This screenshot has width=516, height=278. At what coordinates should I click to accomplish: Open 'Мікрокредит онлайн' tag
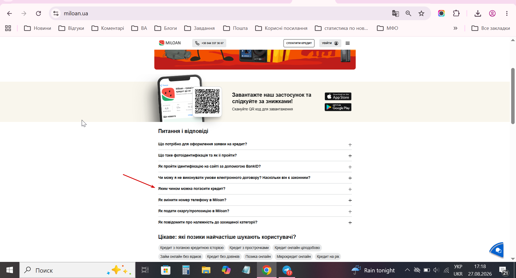(294, 257)
